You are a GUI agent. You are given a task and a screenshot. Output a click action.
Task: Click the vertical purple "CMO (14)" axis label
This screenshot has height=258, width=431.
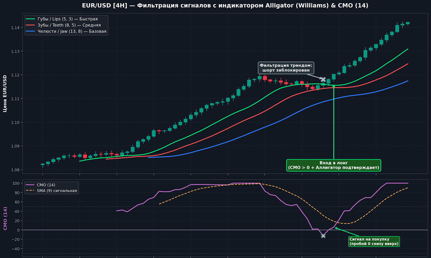[5, 218]
